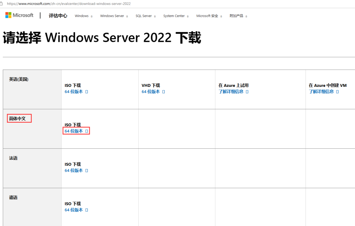Click the Microsoft logo
The image size is (355, 226).
[x=19, y=15]
